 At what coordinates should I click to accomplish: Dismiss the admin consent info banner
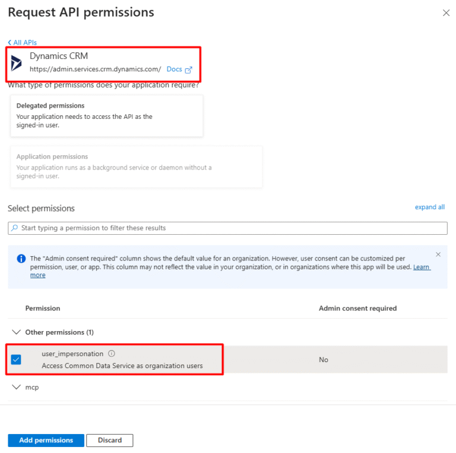438,254
